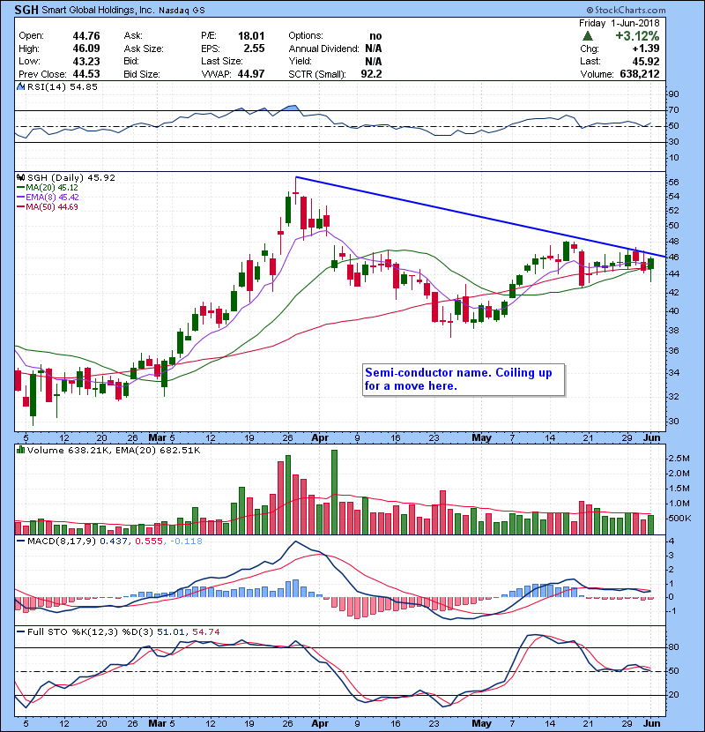Click the Volume 638.21K, EMA(20) 682.51K label
This screenshot has height=732, width=705.
[114, 451]
